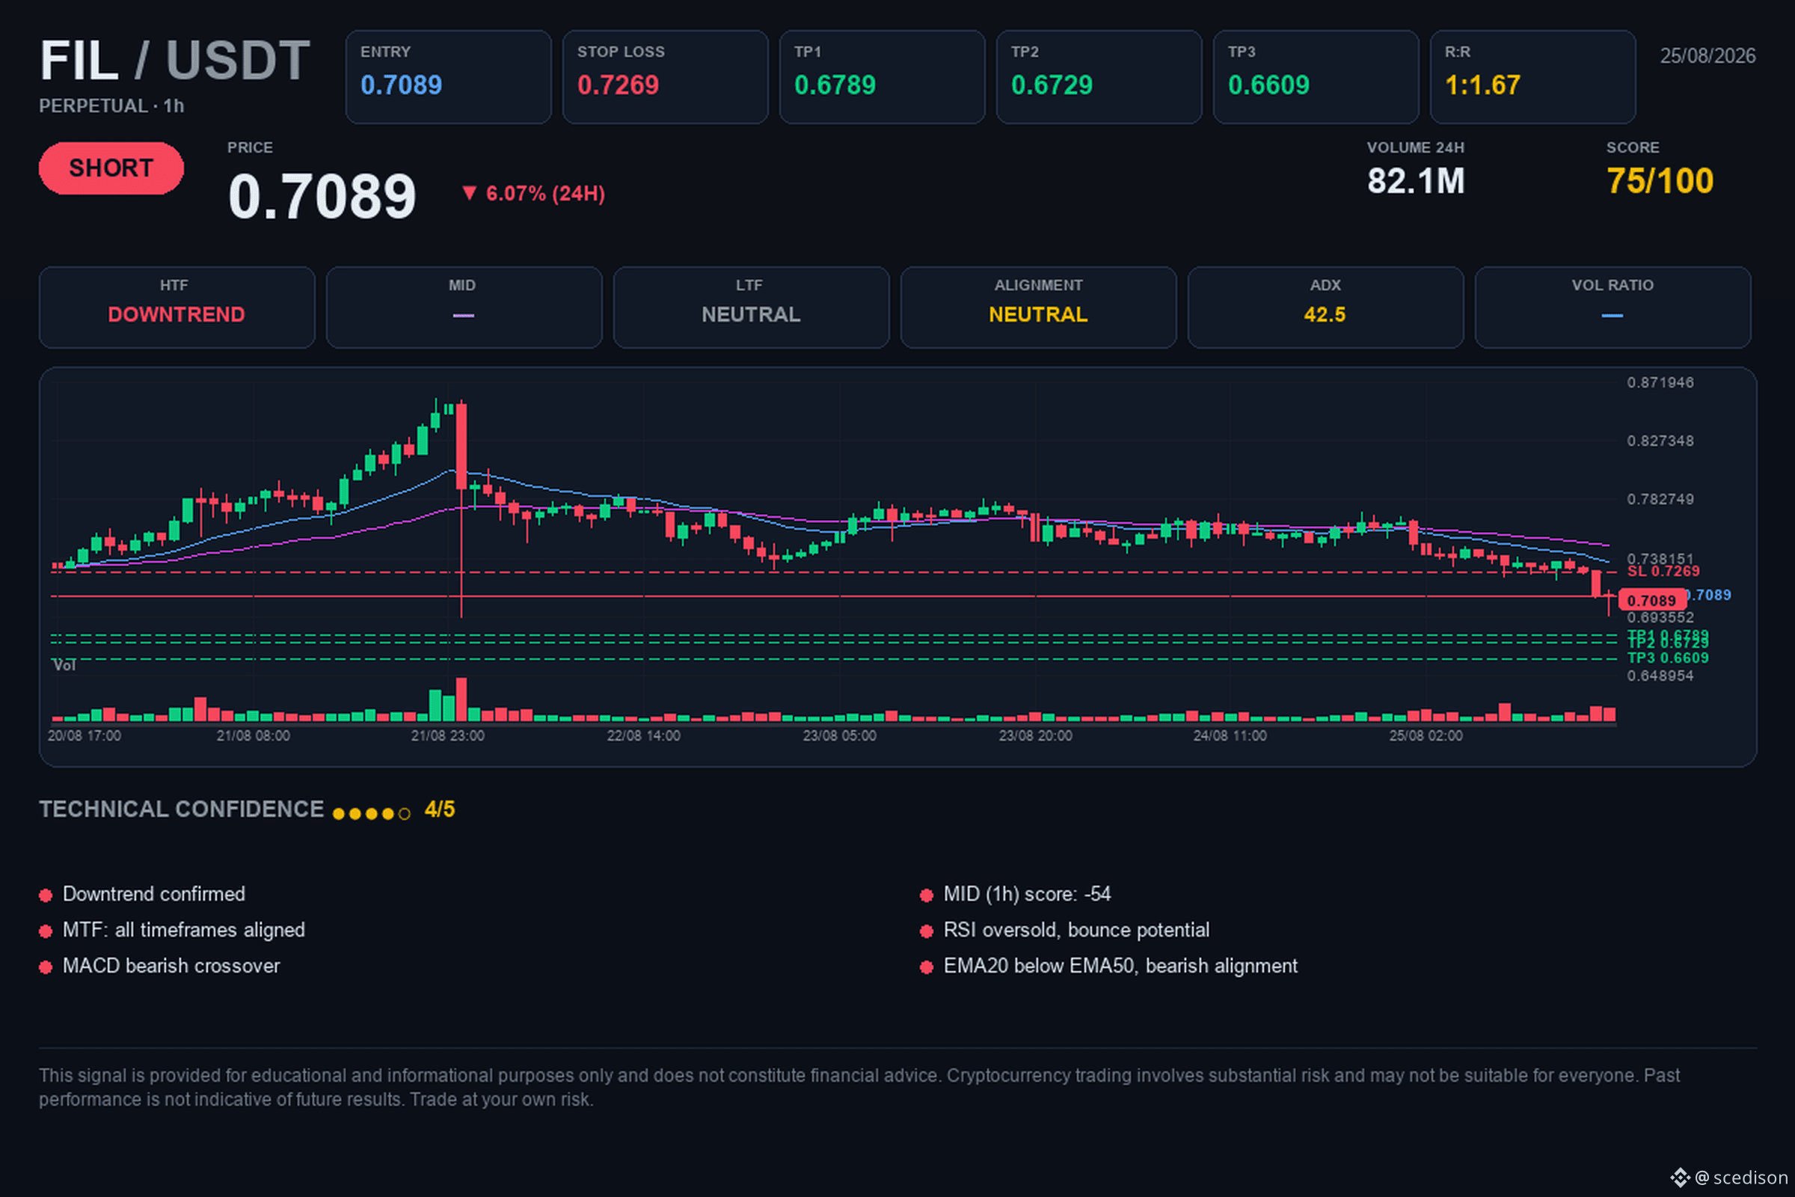1795x1197 pixels.
Task: Select the TP3 card value 0.6609
Action: coord(1268,85)
